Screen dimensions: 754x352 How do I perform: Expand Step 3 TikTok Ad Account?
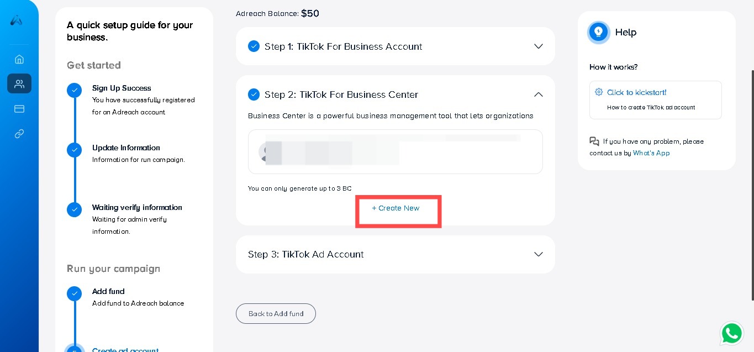coord(539,254)
